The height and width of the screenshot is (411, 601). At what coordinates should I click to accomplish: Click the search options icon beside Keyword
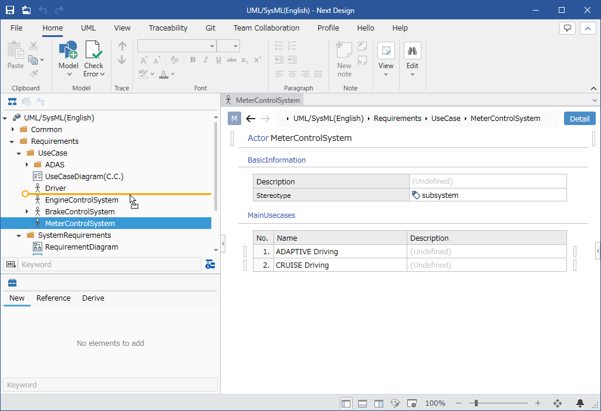pyautogui.click(x=210, y=265)
